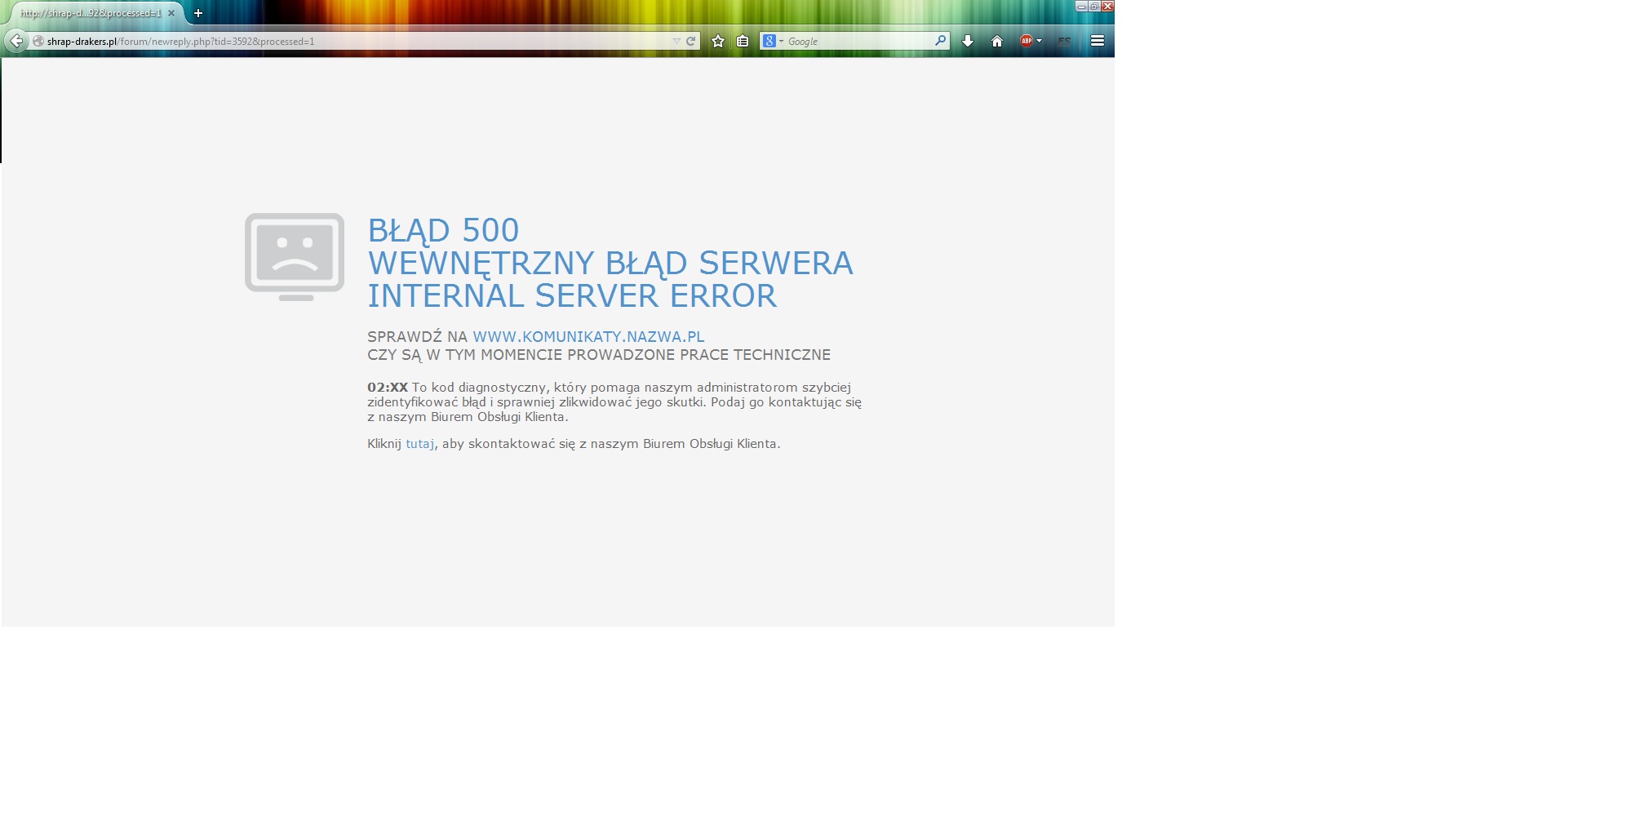
Task: Click the search magnifier icon
Action: tap(940, 41)
